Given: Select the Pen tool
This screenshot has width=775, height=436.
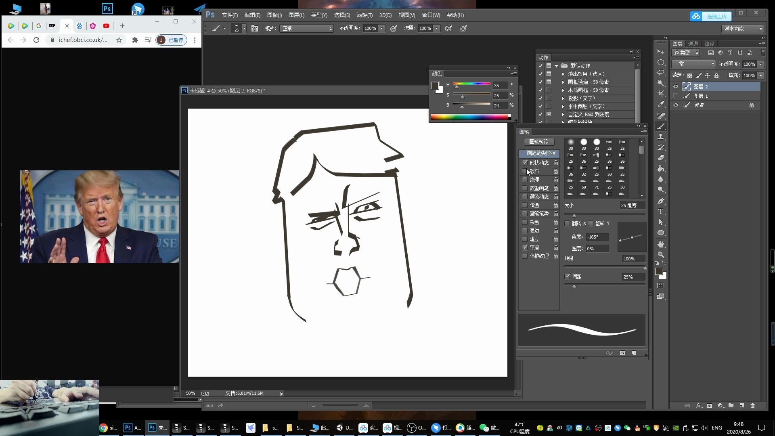Looking at the screenshot, I should (x=661, y=201).
